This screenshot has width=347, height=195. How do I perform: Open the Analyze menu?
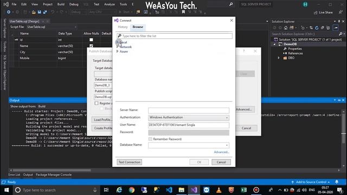[x=110, y=4]
